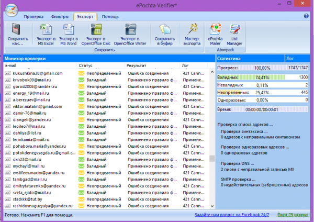The height and width of the screenshot is (222, 314).
Task: Click Сохранить в буфер icon
Action: point(165,30)
